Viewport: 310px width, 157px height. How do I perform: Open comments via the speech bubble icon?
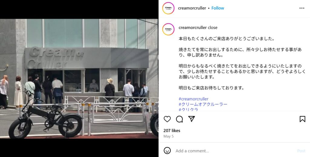pos(179,119)
